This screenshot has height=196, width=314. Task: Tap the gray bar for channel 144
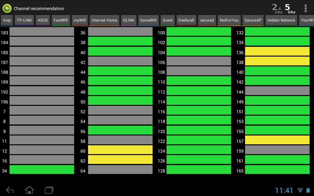(277, 90)
